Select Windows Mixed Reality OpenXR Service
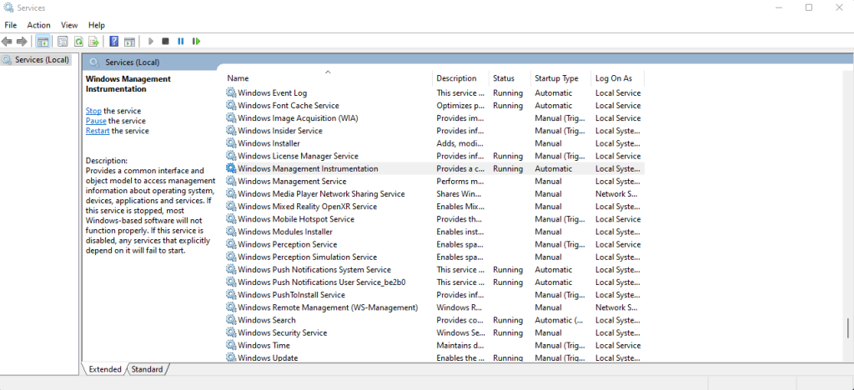This screenshot has width=854, height=390. click(435, 207)
